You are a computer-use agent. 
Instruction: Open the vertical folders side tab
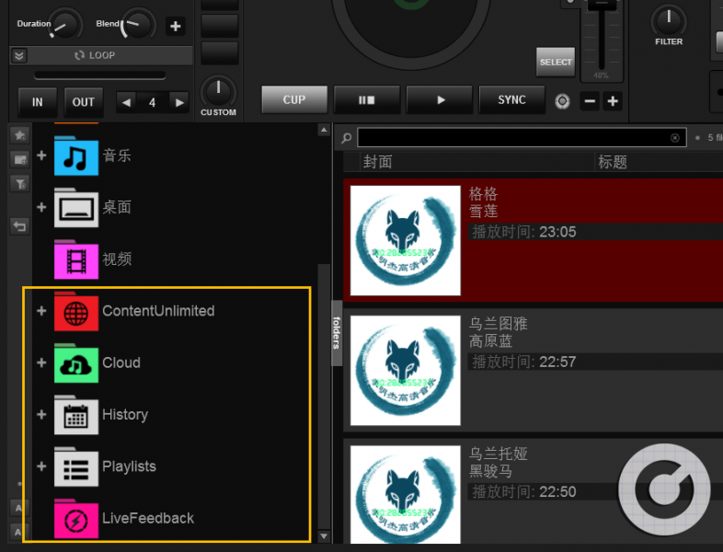pos(337,332)
